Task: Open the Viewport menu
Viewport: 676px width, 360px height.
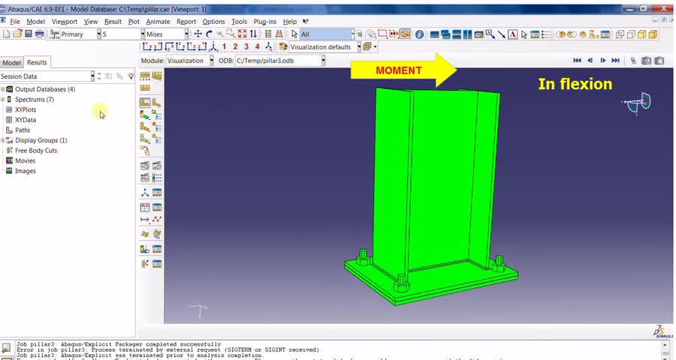Action: coord(65,22)
